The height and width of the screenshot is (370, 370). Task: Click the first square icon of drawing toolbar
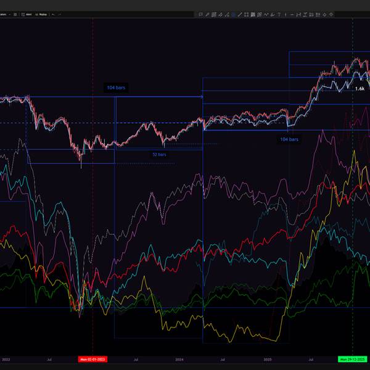pyautogui.click(x=201, y=15)
